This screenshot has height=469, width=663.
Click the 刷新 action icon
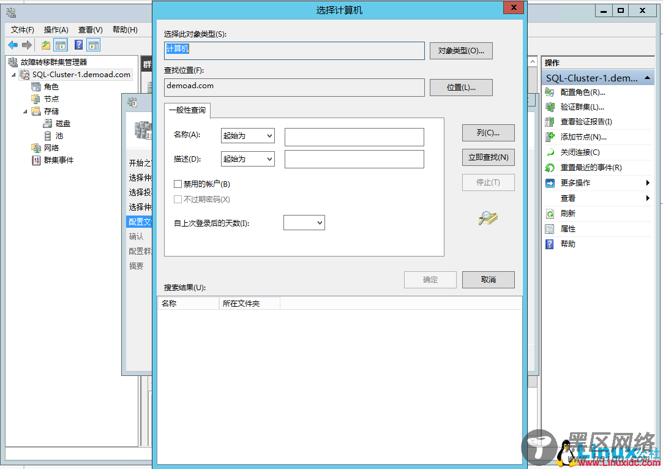tap(550, 214)
